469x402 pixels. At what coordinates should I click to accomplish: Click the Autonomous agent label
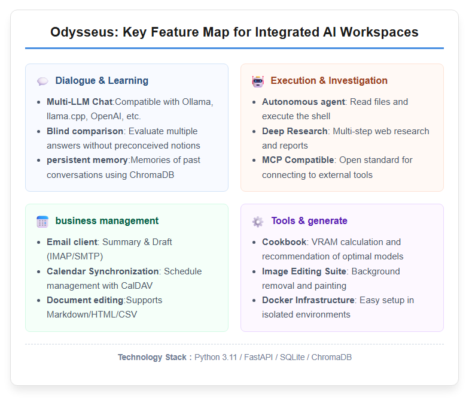[x=303, y=102]
